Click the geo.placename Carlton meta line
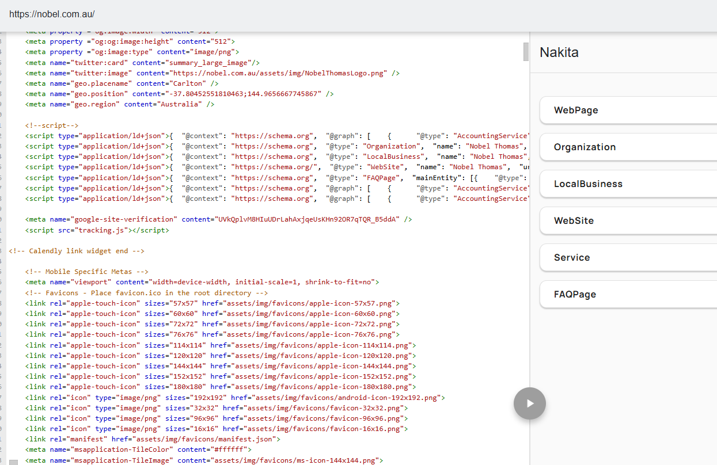This screenshot has width=717, height=465. 122,83
